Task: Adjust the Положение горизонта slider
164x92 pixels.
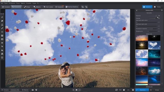Action: [x=152, y=29]
